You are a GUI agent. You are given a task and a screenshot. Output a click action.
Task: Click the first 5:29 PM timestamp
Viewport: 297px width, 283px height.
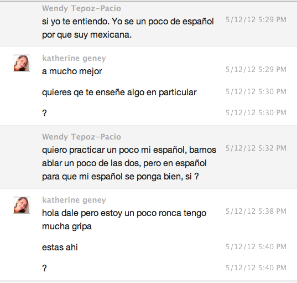point(256,19)
